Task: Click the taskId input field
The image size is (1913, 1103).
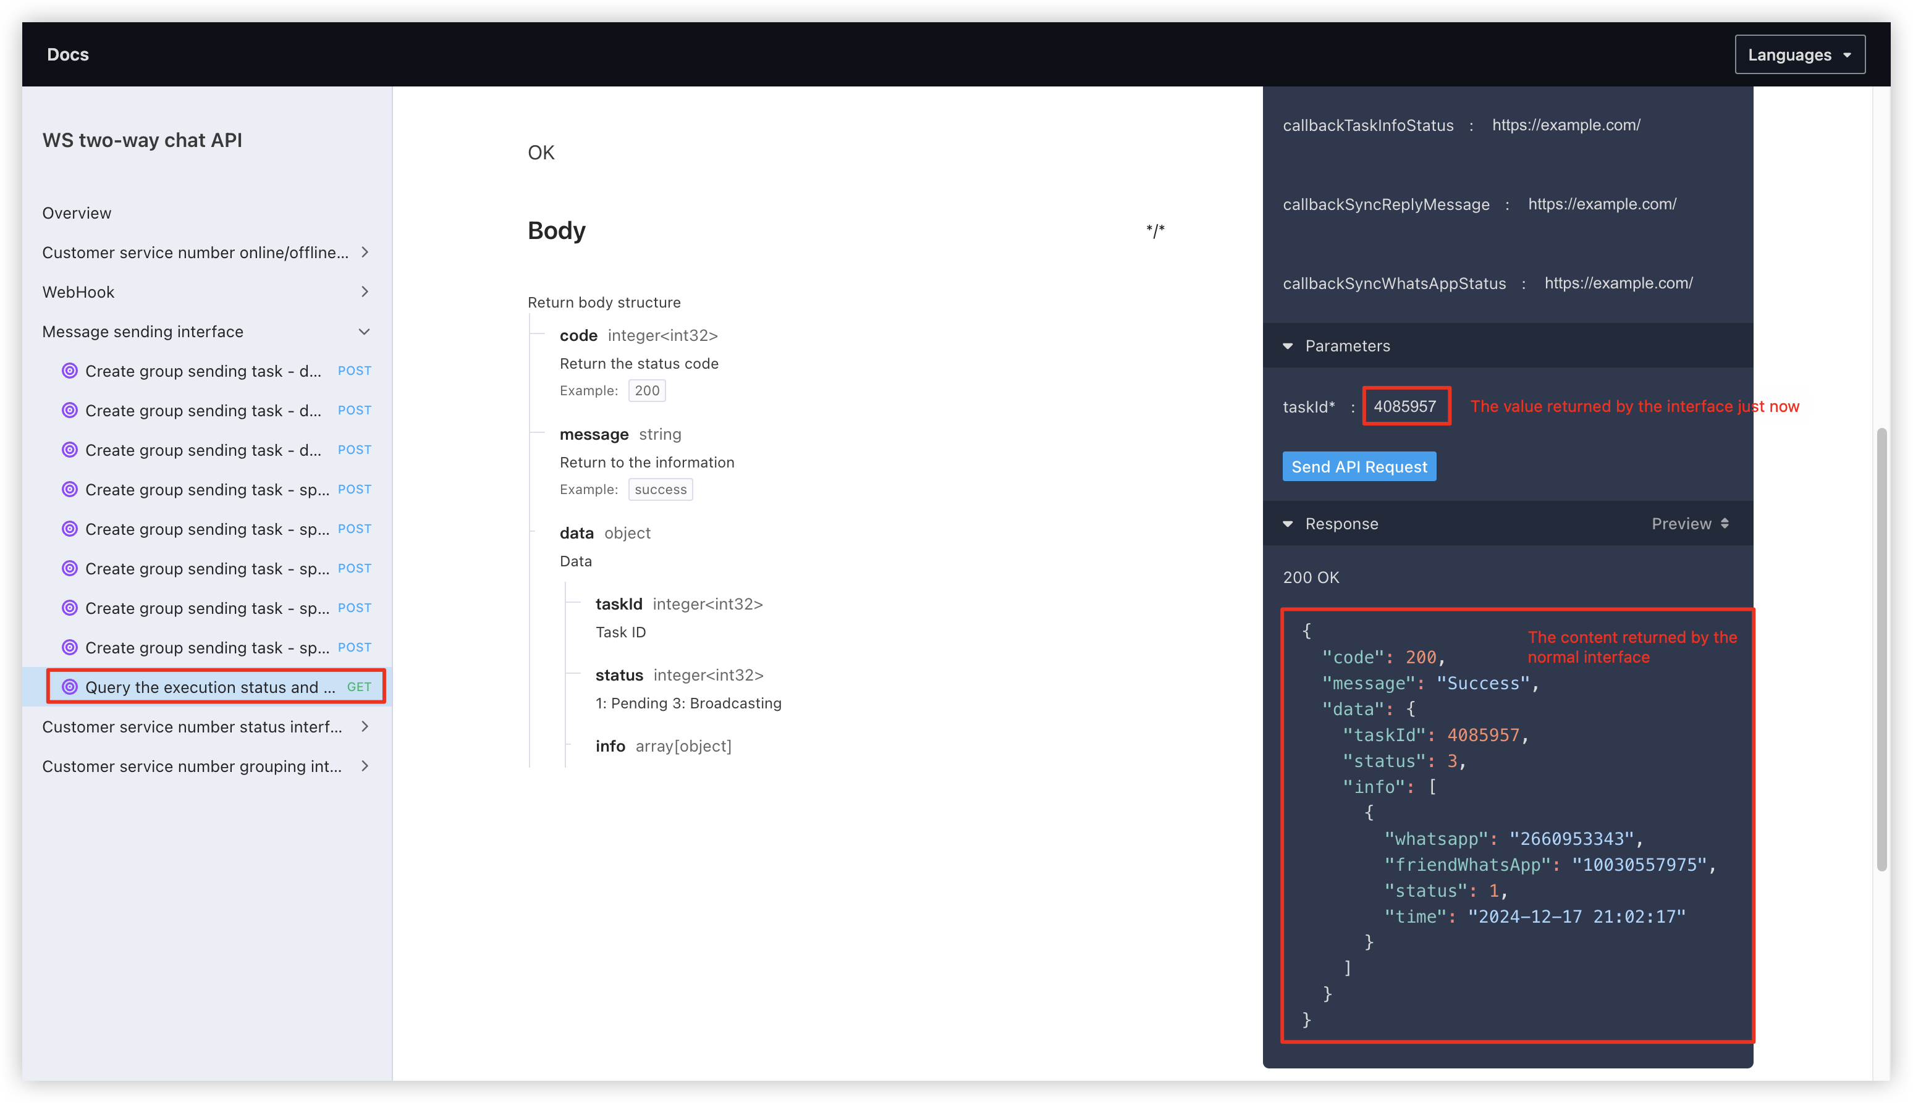Action: tap(1405, 406)
